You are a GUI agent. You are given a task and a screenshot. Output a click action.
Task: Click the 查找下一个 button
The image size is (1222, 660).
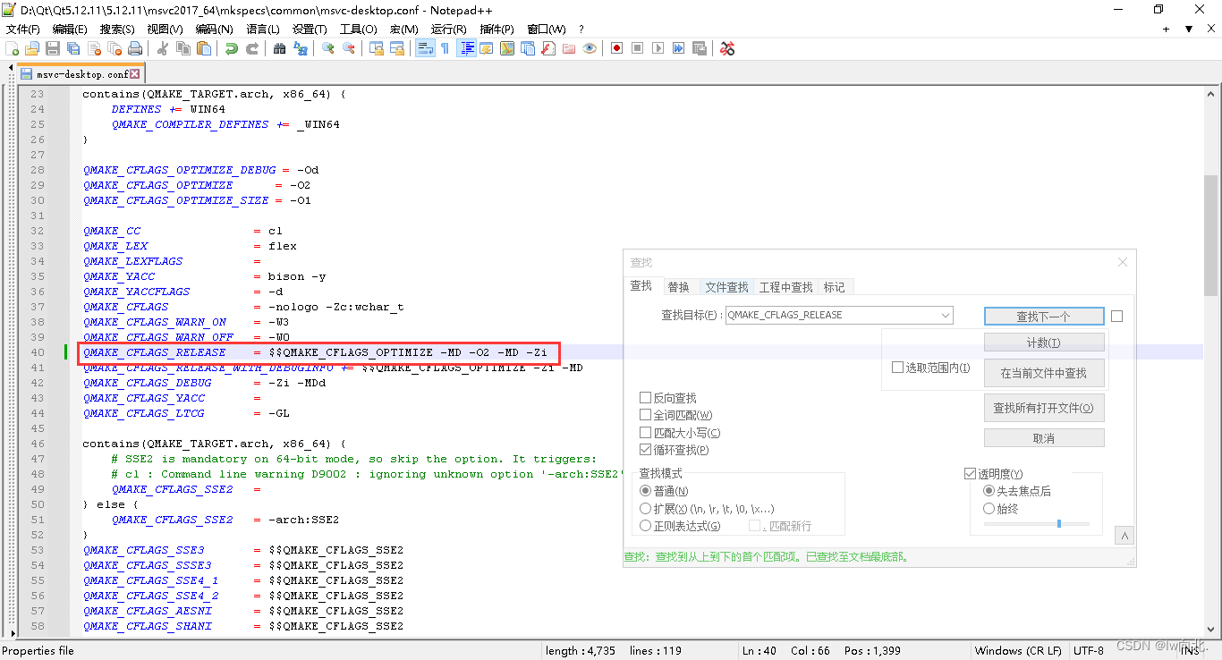point(1044,316)
